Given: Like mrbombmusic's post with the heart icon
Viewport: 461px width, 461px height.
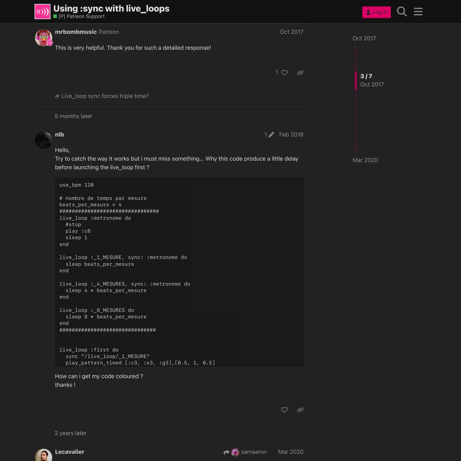Looking at the screenshot, I should coord(284,73).
